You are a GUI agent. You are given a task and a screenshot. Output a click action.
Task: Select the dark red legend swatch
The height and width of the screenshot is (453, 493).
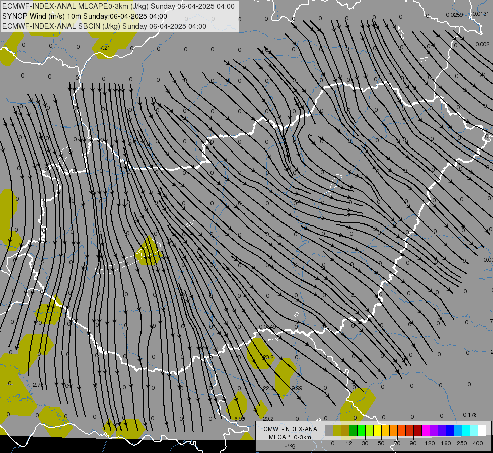click(x=417, y=430)
